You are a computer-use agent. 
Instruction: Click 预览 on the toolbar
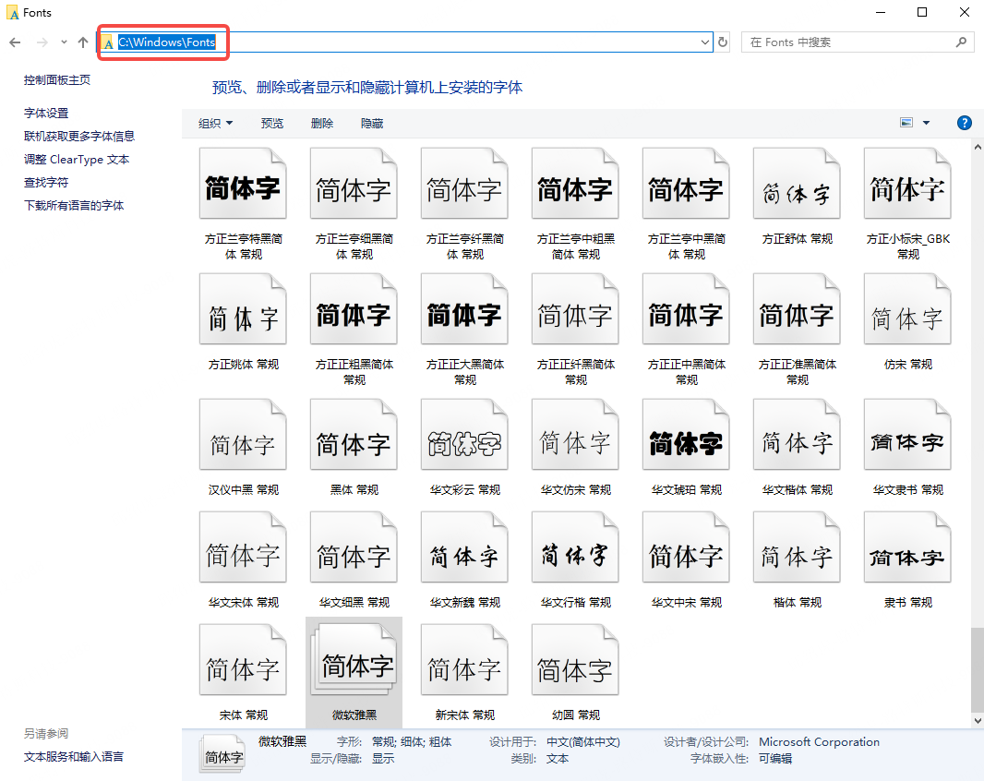(272, 123)
